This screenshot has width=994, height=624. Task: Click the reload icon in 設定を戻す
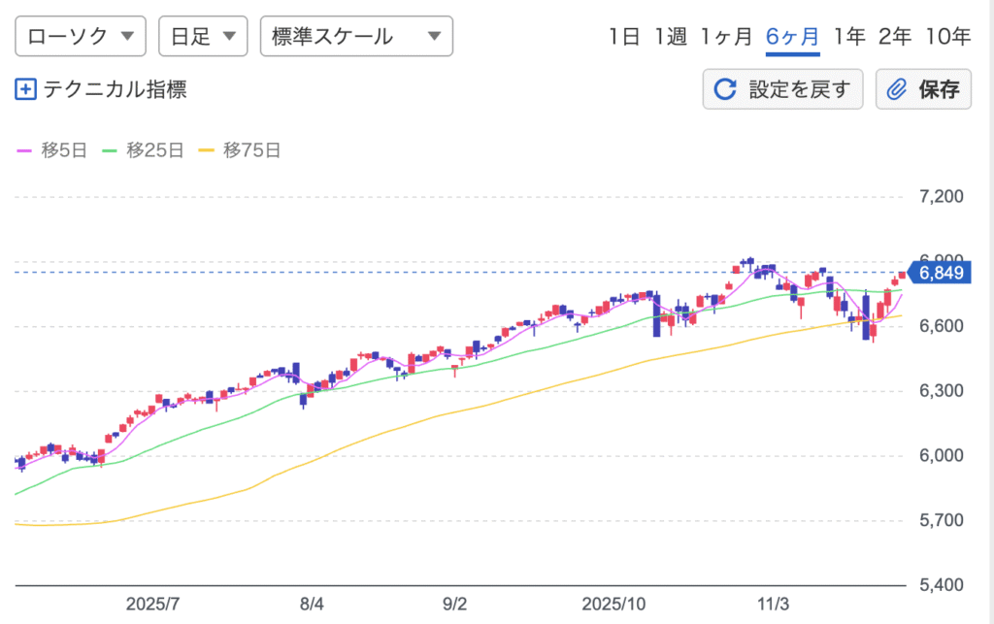pos(725,90)
